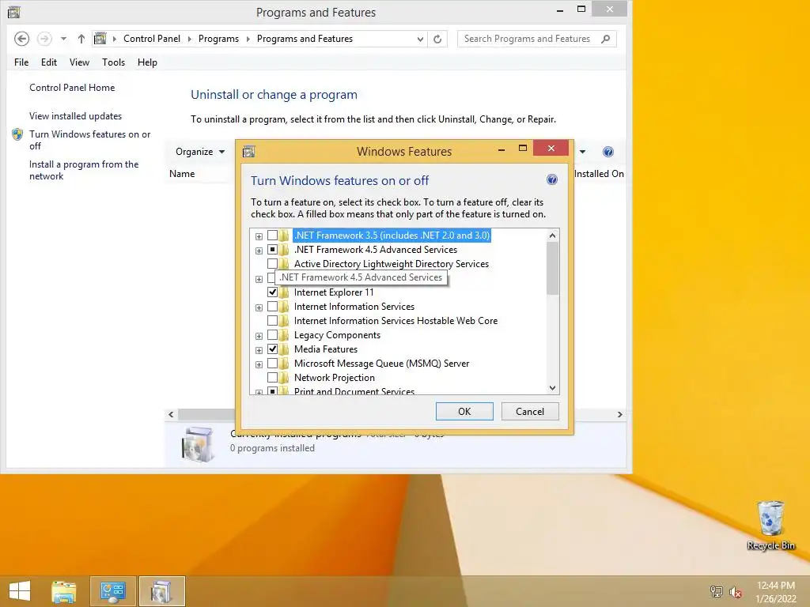
Task: Click OK in Windows Features dialog
Action: (464, 411)
